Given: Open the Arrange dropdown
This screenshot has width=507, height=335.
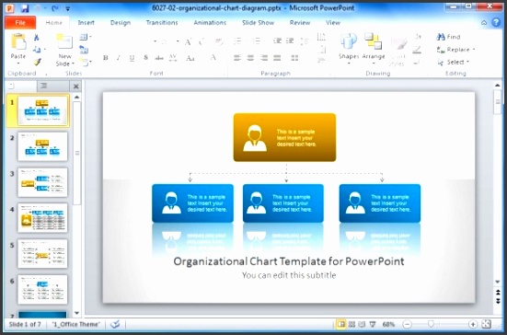Looking at the screenshot, I should click(374, 48).
